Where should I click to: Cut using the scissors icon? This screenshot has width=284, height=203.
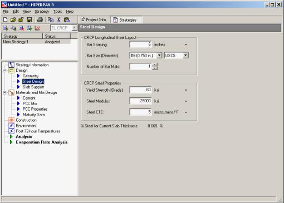coord(58,19)
